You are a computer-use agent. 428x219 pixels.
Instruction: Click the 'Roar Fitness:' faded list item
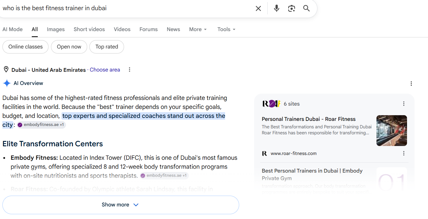29,189
